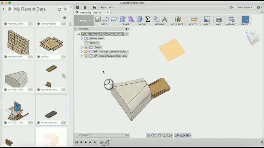Undo the last action
The image size is (264, 148).
pyautogui.click(x=102, y=7)
